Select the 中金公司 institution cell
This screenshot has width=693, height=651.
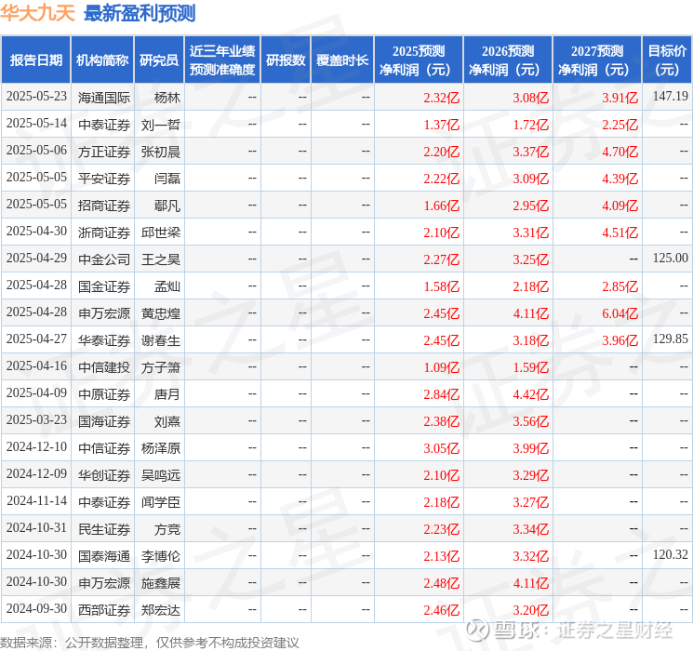104,259
